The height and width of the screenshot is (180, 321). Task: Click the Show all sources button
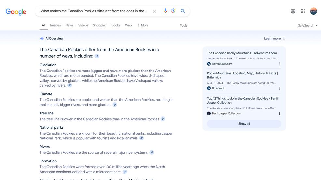point(244,124)
